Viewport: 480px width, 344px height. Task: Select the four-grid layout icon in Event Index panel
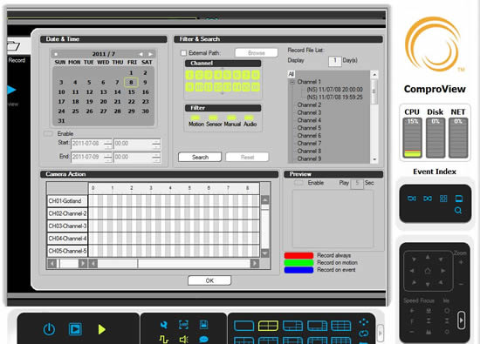coord(443,199)
